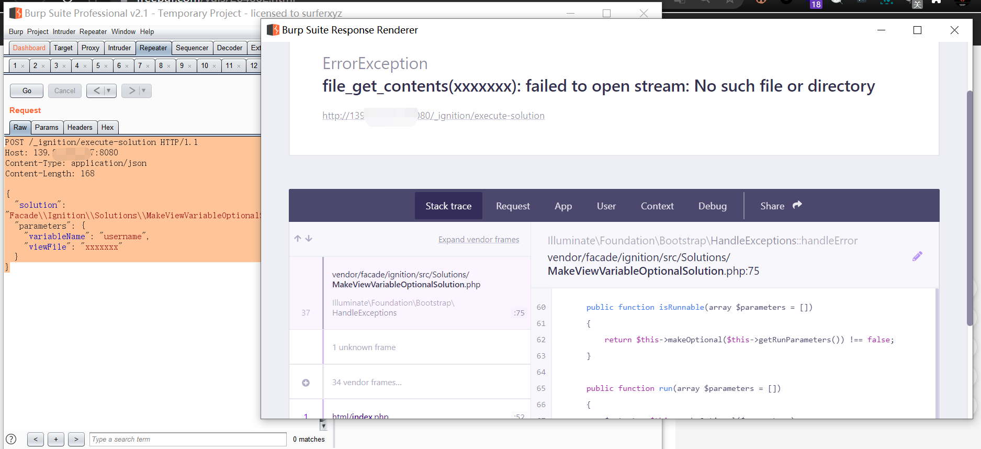This screenshot has width=981, height=449.
Task: Close Repeater tab 11 with its x
Action: pyautogui.click(x=239, y=66)
